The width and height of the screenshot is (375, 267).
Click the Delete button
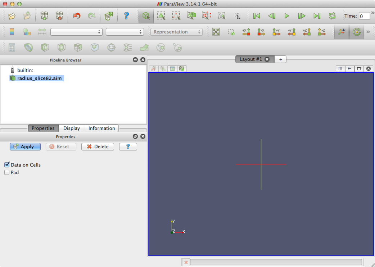(x=98, y=146)
